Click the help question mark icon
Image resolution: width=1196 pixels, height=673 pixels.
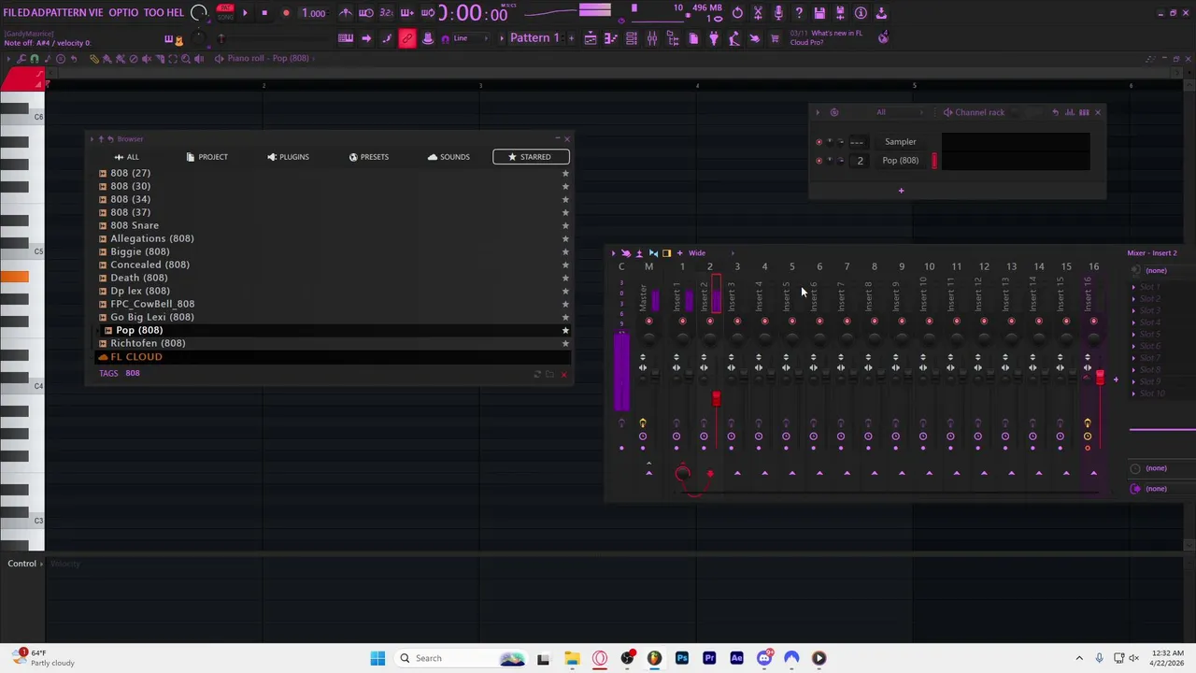point(799,13)
